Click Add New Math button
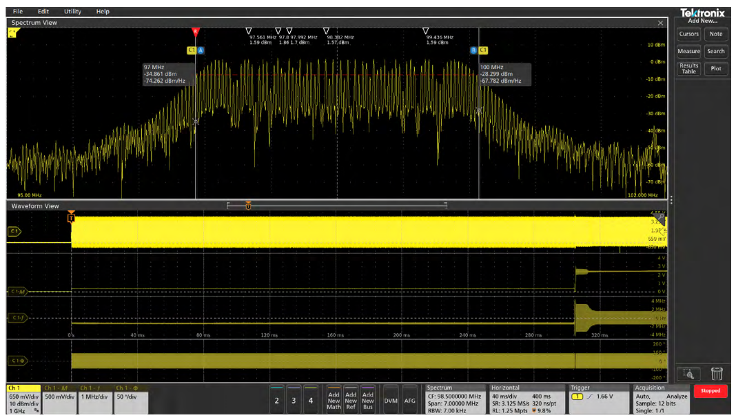736x420 pixels. pos(334,400)
